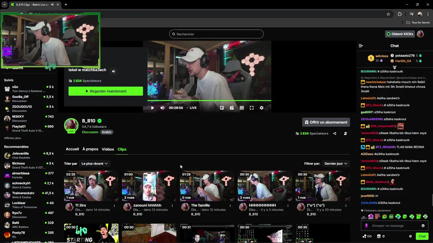This screenshot has height=243, width=433.
Task: Open the zanouni hhhhhh clip thumbnail
Action: [x=149, y=186]
